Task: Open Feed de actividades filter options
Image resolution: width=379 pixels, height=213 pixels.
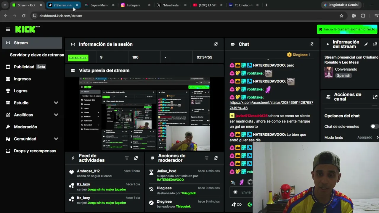Action: pyautogui.click(x=127, y=158)
